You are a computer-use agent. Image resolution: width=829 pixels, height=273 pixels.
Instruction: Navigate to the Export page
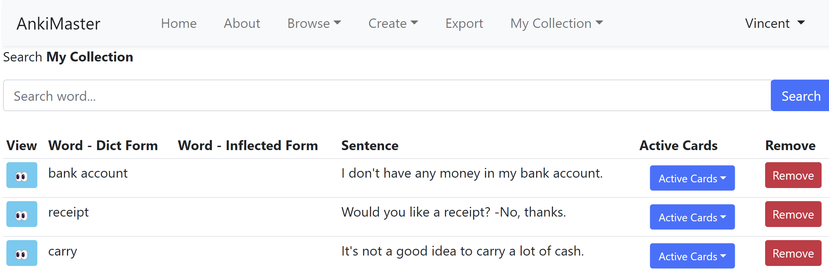[464, 24]
